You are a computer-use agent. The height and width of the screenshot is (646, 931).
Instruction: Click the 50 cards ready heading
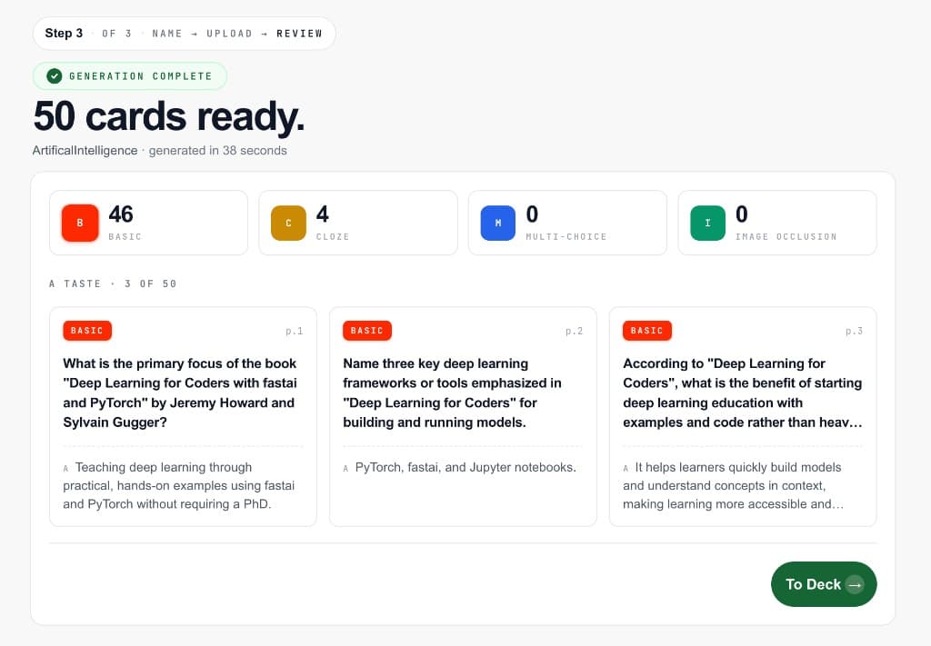(168, 115)
